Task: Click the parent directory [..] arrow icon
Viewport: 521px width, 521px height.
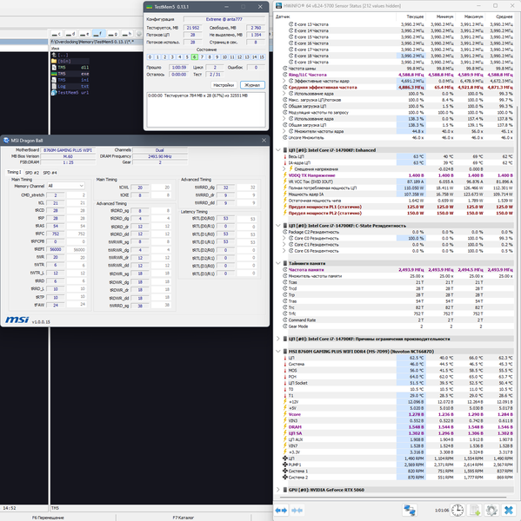Action: [54, 55]
